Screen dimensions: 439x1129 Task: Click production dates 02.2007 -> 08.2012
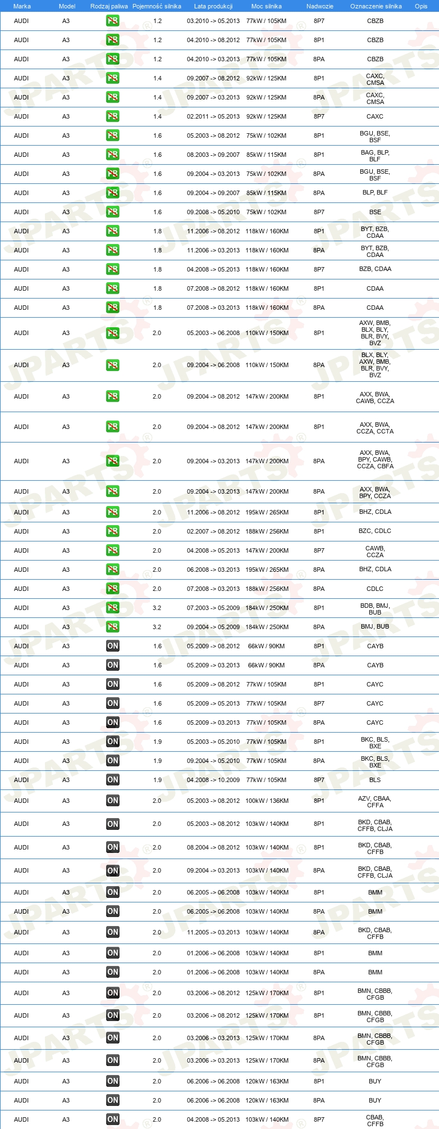coord(213,531)
